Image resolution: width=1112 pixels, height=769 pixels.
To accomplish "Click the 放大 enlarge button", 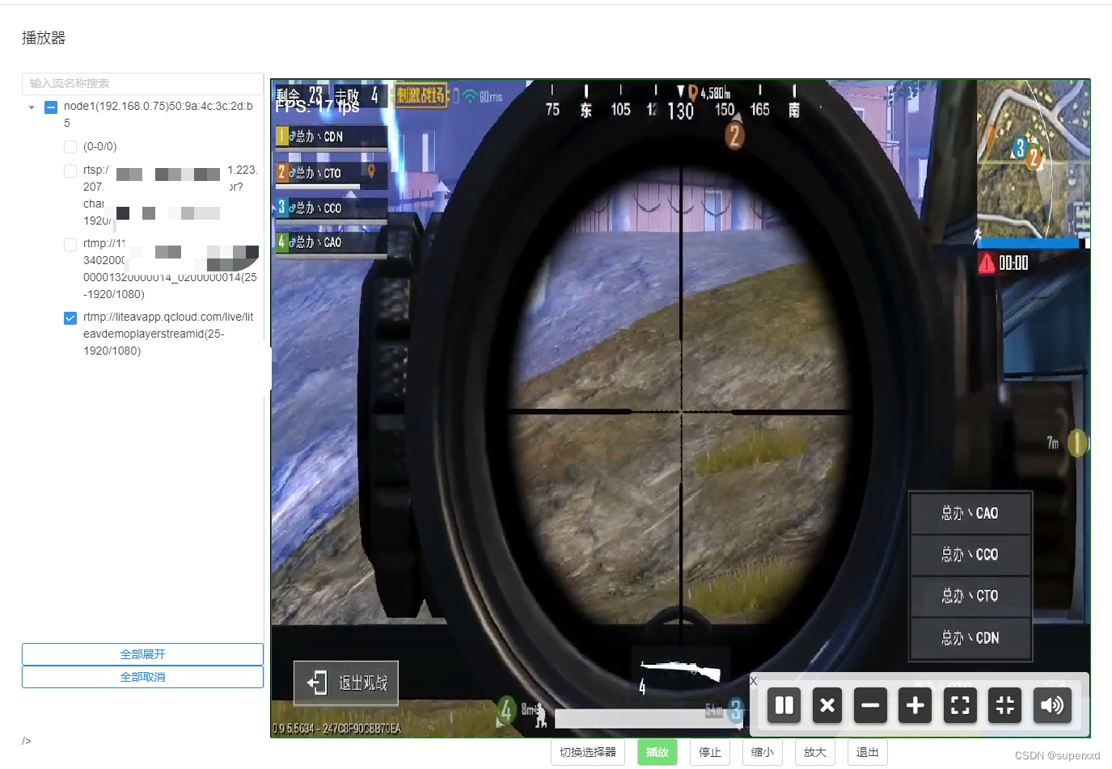I will click(815, 752).
